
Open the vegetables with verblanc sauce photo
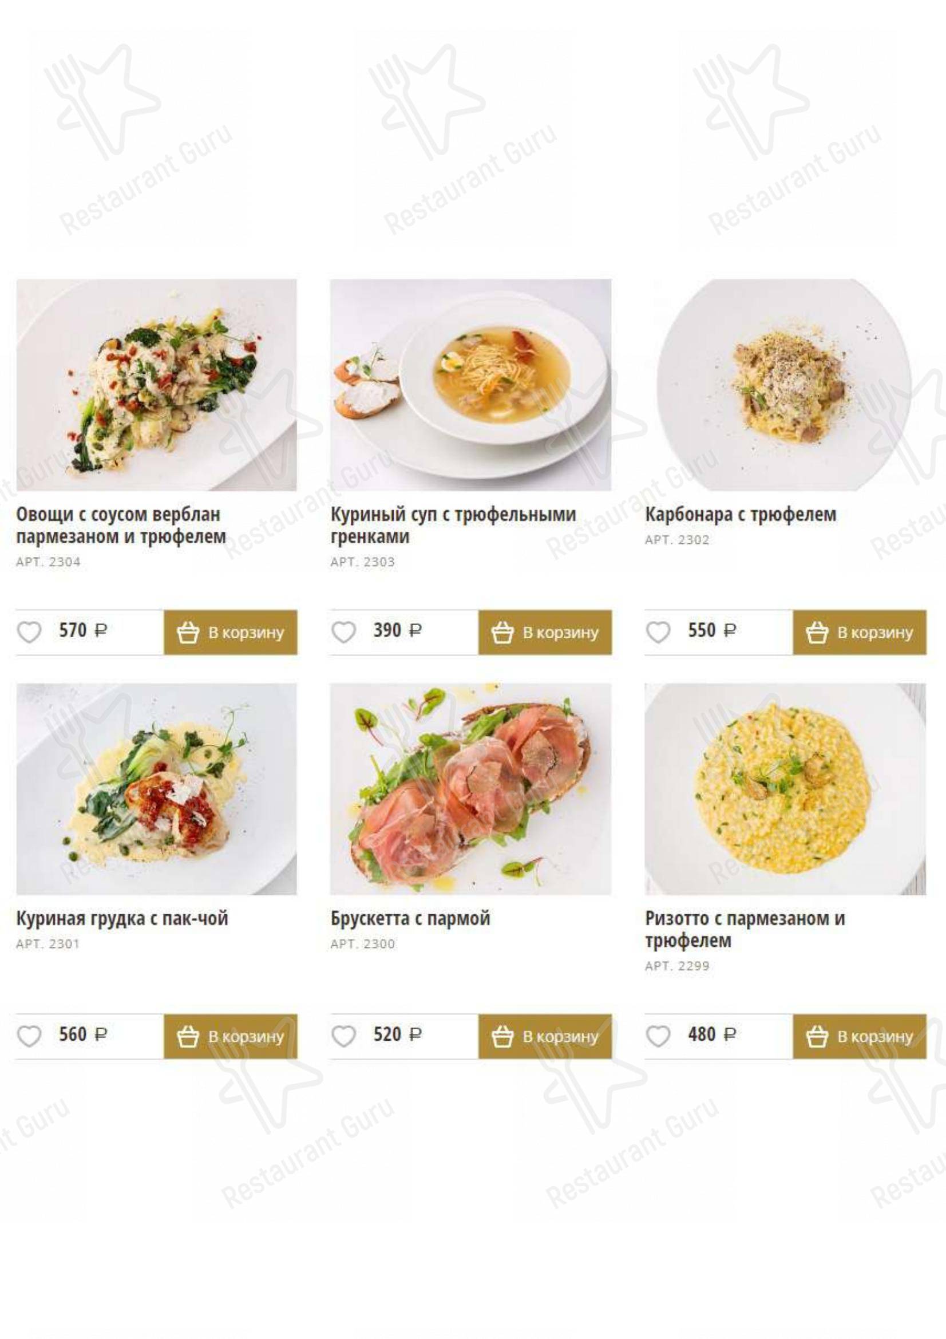pyautogui.click(x=156, y=385)
